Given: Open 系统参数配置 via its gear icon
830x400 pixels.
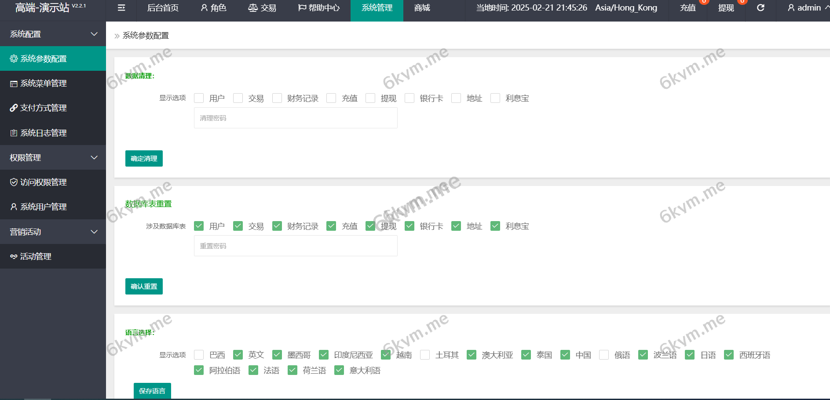Looking at the screenshot, I should tap(14, 58).
